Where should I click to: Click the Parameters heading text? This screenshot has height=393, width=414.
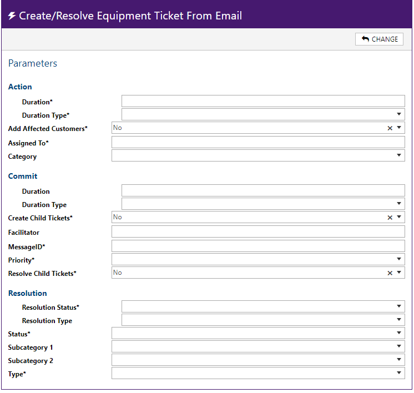click(x=33, y=63)
